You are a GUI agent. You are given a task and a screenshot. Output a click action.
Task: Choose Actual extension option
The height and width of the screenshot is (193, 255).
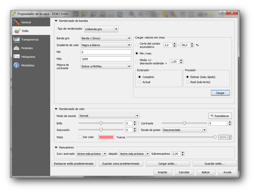(139, 82)
